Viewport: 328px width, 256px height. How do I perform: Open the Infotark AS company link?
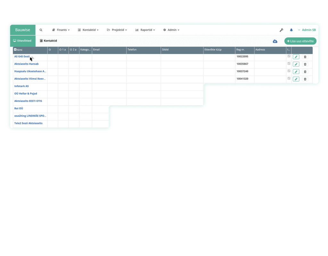[21, 86]
